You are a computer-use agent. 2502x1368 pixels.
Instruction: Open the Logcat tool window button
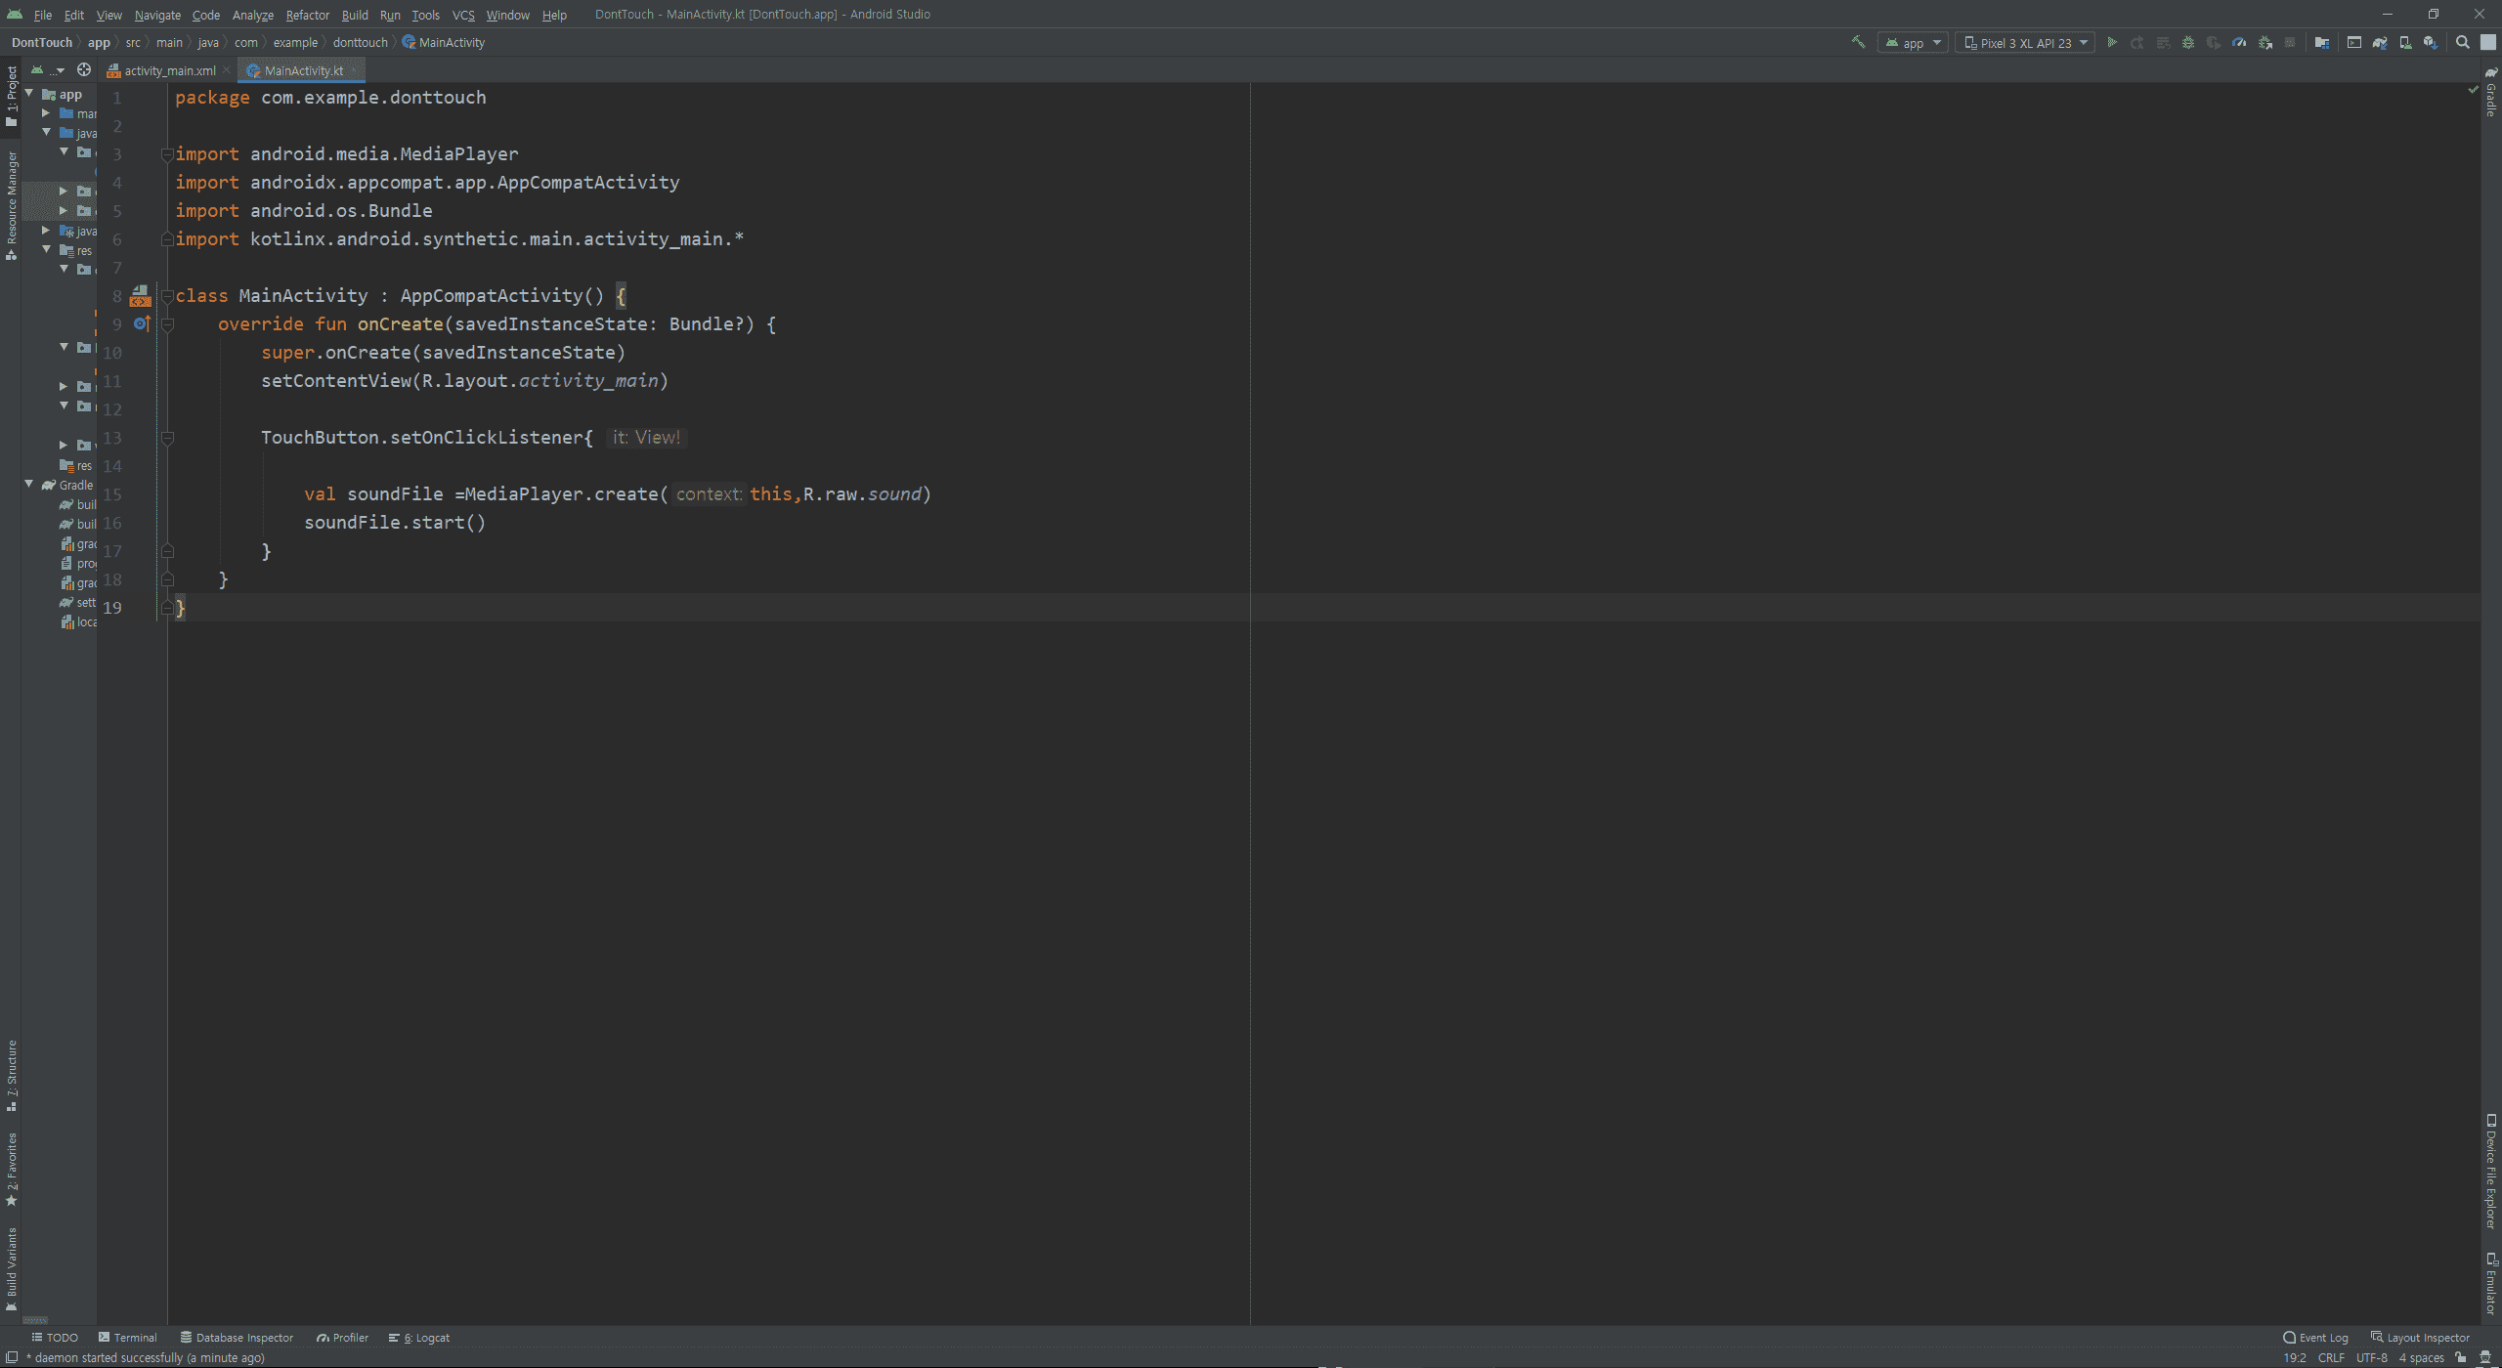(420, 1338)
